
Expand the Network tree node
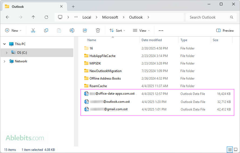[x=4, y=61]
